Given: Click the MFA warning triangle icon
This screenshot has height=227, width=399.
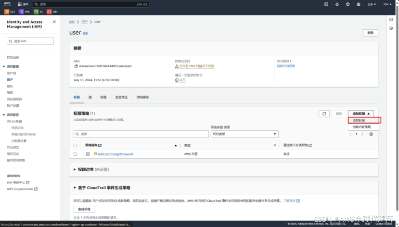Looking at the screenshot, I should (x=177, y=66).
